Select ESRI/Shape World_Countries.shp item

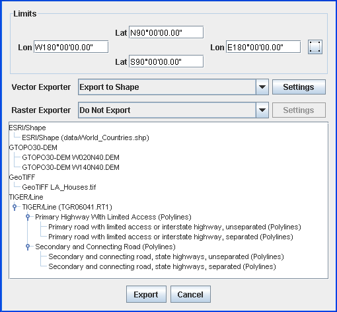(x=85, y=137)
